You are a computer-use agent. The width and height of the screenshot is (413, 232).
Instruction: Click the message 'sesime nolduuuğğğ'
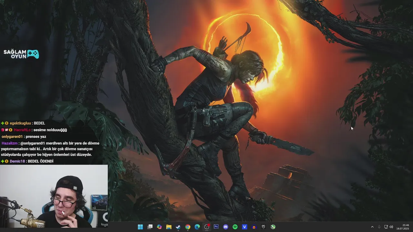pyautogui.click(x=50, y=130)
